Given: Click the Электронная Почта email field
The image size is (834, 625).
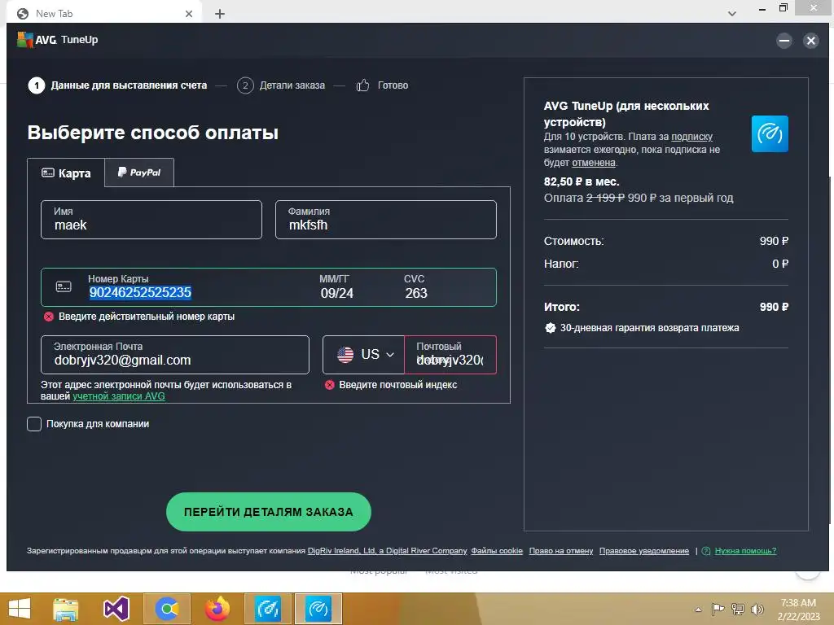Looking at the screenshot, I should point(175,355).
